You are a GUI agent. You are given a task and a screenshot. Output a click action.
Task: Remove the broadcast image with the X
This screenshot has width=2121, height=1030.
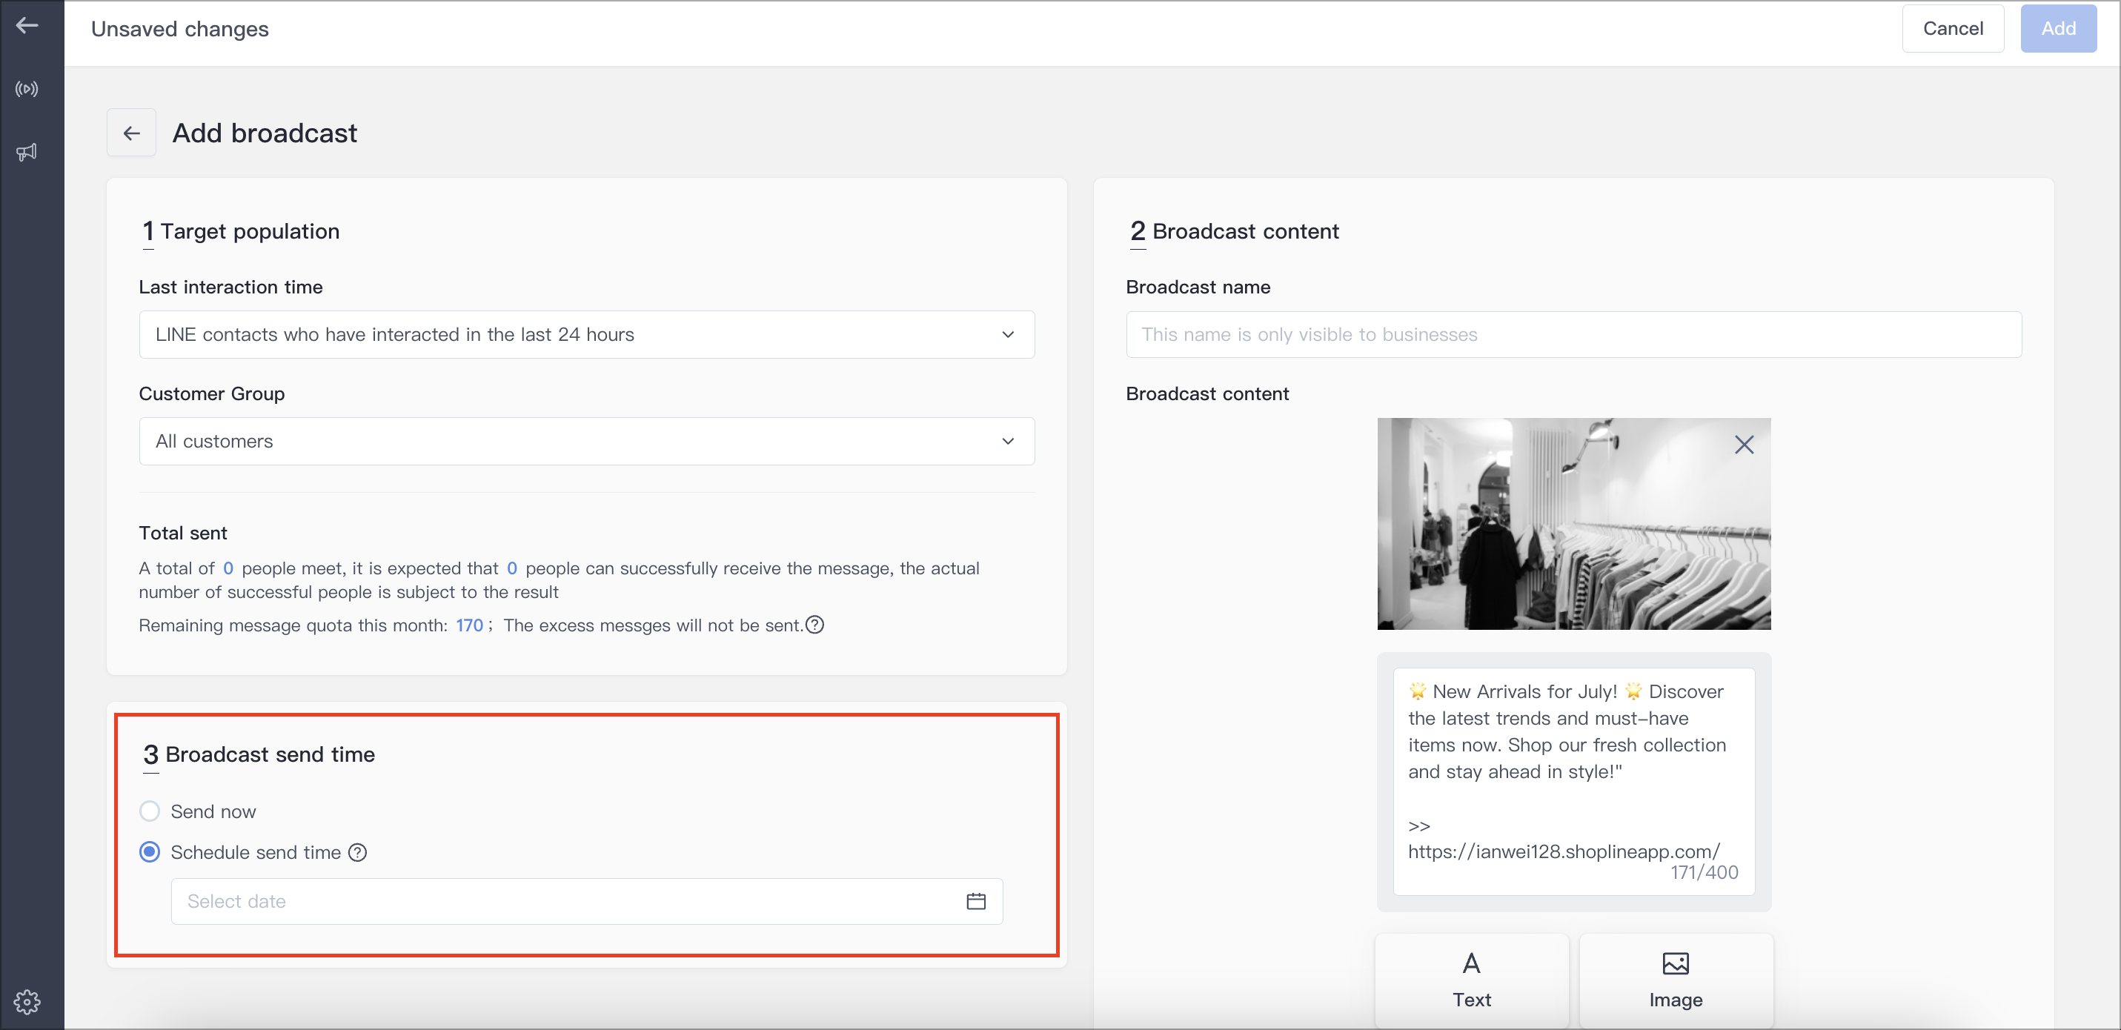[1743, 445]
